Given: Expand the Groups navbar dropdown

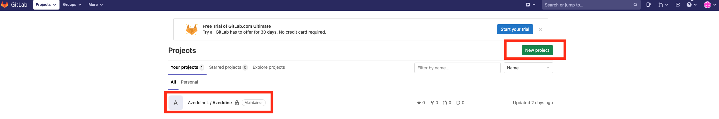Looking at the screenshot, I should [x=72, y=5].
